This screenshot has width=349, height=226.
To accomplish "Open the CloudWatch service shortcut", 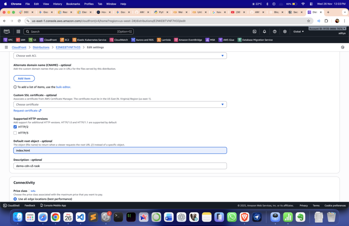I will click(x=119, y=40).
